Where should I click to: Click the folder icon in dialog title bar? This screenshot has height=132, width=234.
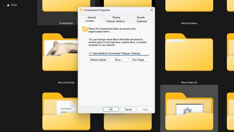81,10
